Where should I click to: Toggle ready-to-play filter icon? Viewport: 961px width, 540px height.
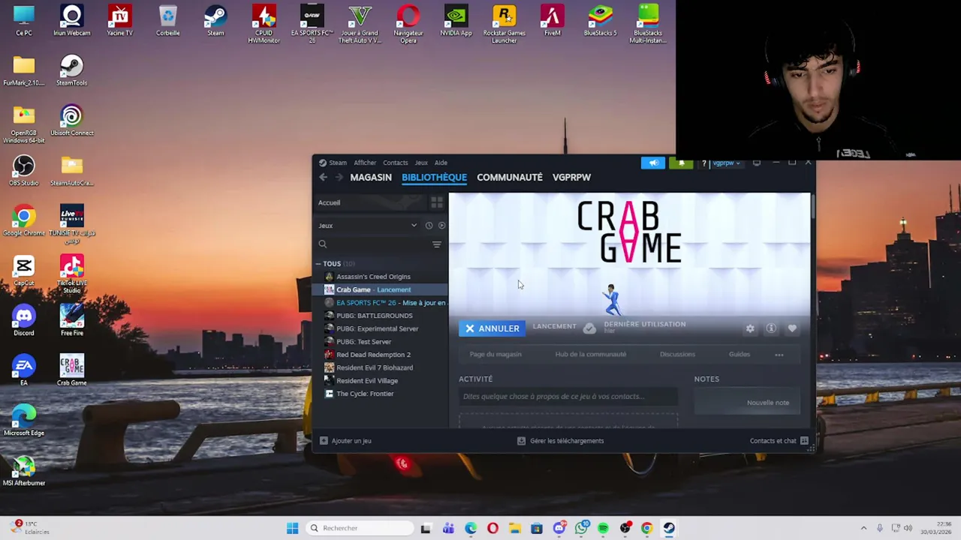441,226
